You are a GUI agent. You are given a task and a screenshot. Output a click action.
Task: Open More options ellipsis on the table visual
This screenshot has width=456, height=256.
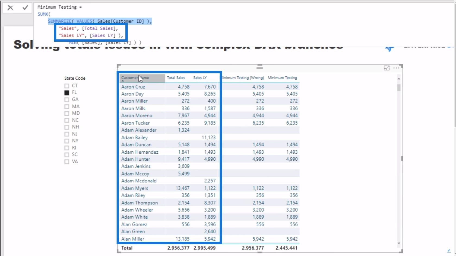(x=396, y=68)
